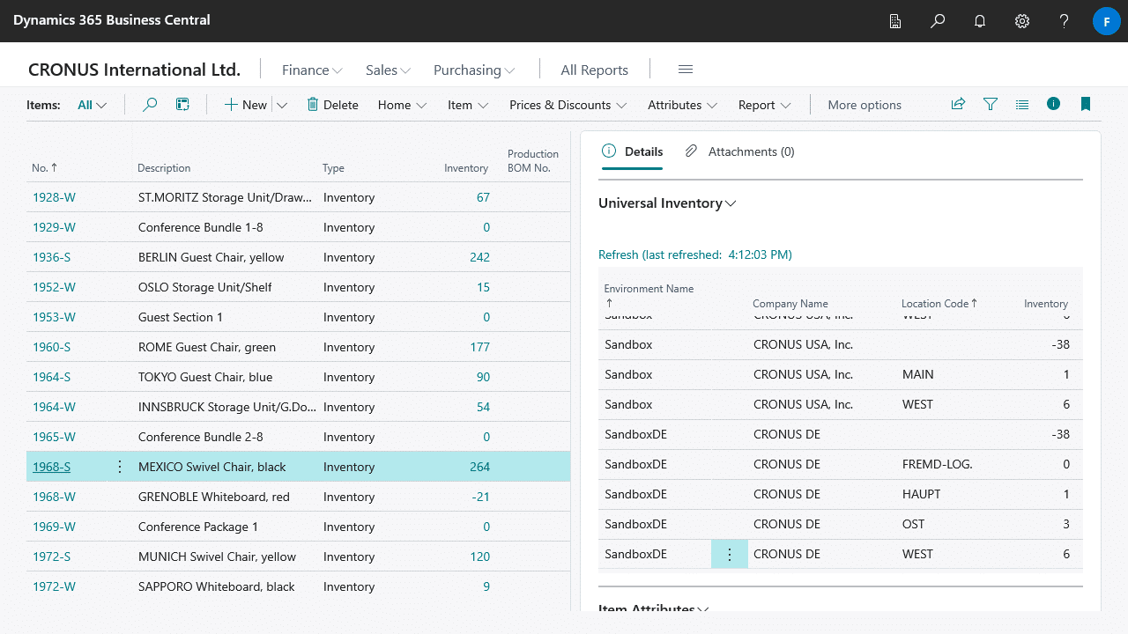The height and width of the screenshot is (634, 1128).
Task: Sort the item list by Description column header
Action: click(164, 168)
